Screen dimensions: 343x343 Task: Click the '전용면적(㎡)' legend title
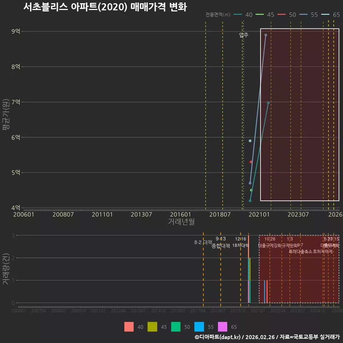click(218, 14)
